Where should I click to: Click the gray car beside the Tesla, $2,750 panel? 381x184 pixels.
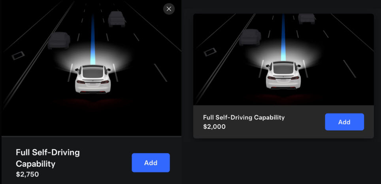[x=59, y=41]
